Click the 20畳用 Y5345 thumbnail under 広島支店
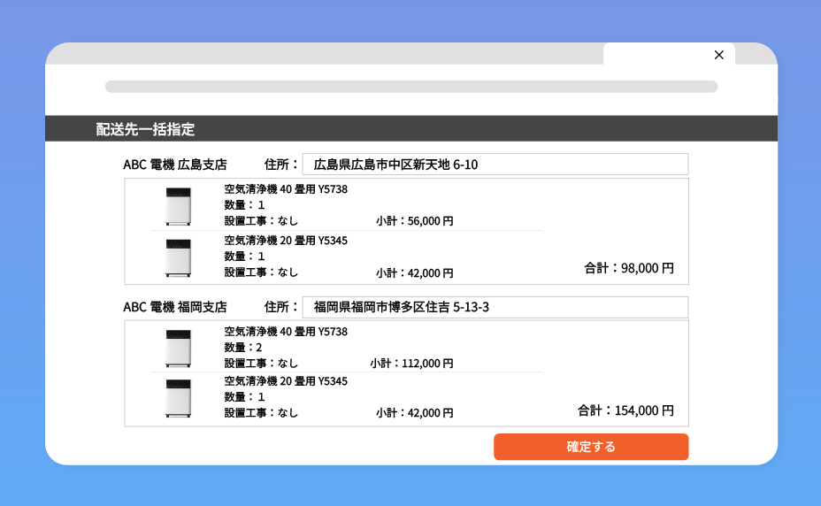This screenshot has height=506, width=821. pyautogui.click(x=178, y=257)
